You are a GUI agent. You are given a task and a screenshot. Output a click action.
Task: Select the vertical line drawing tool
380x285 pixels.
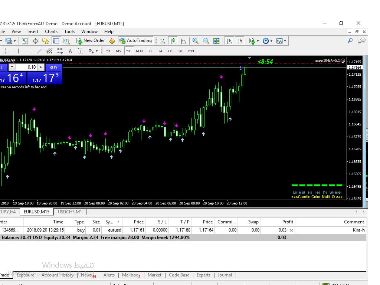pos(18,51)
